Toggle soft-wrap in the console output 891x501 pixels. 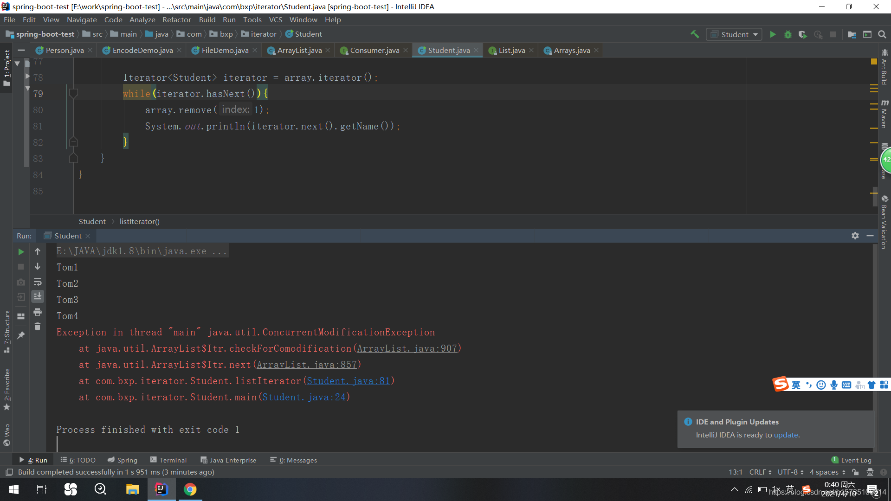38,282
